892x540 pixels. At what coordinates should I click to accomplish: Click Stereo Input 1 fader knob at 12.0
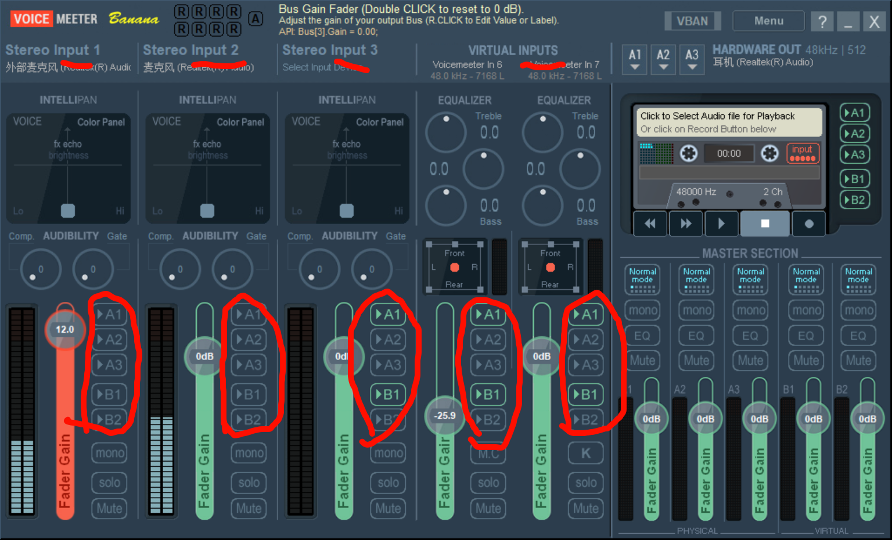[x=65, y=329]
